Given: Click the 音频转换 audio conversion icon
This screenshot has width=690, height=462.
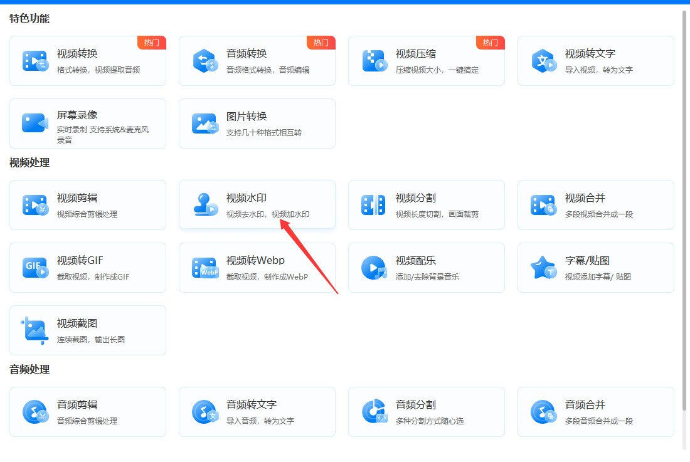Looking at the screenshot, I should (205, 61).
